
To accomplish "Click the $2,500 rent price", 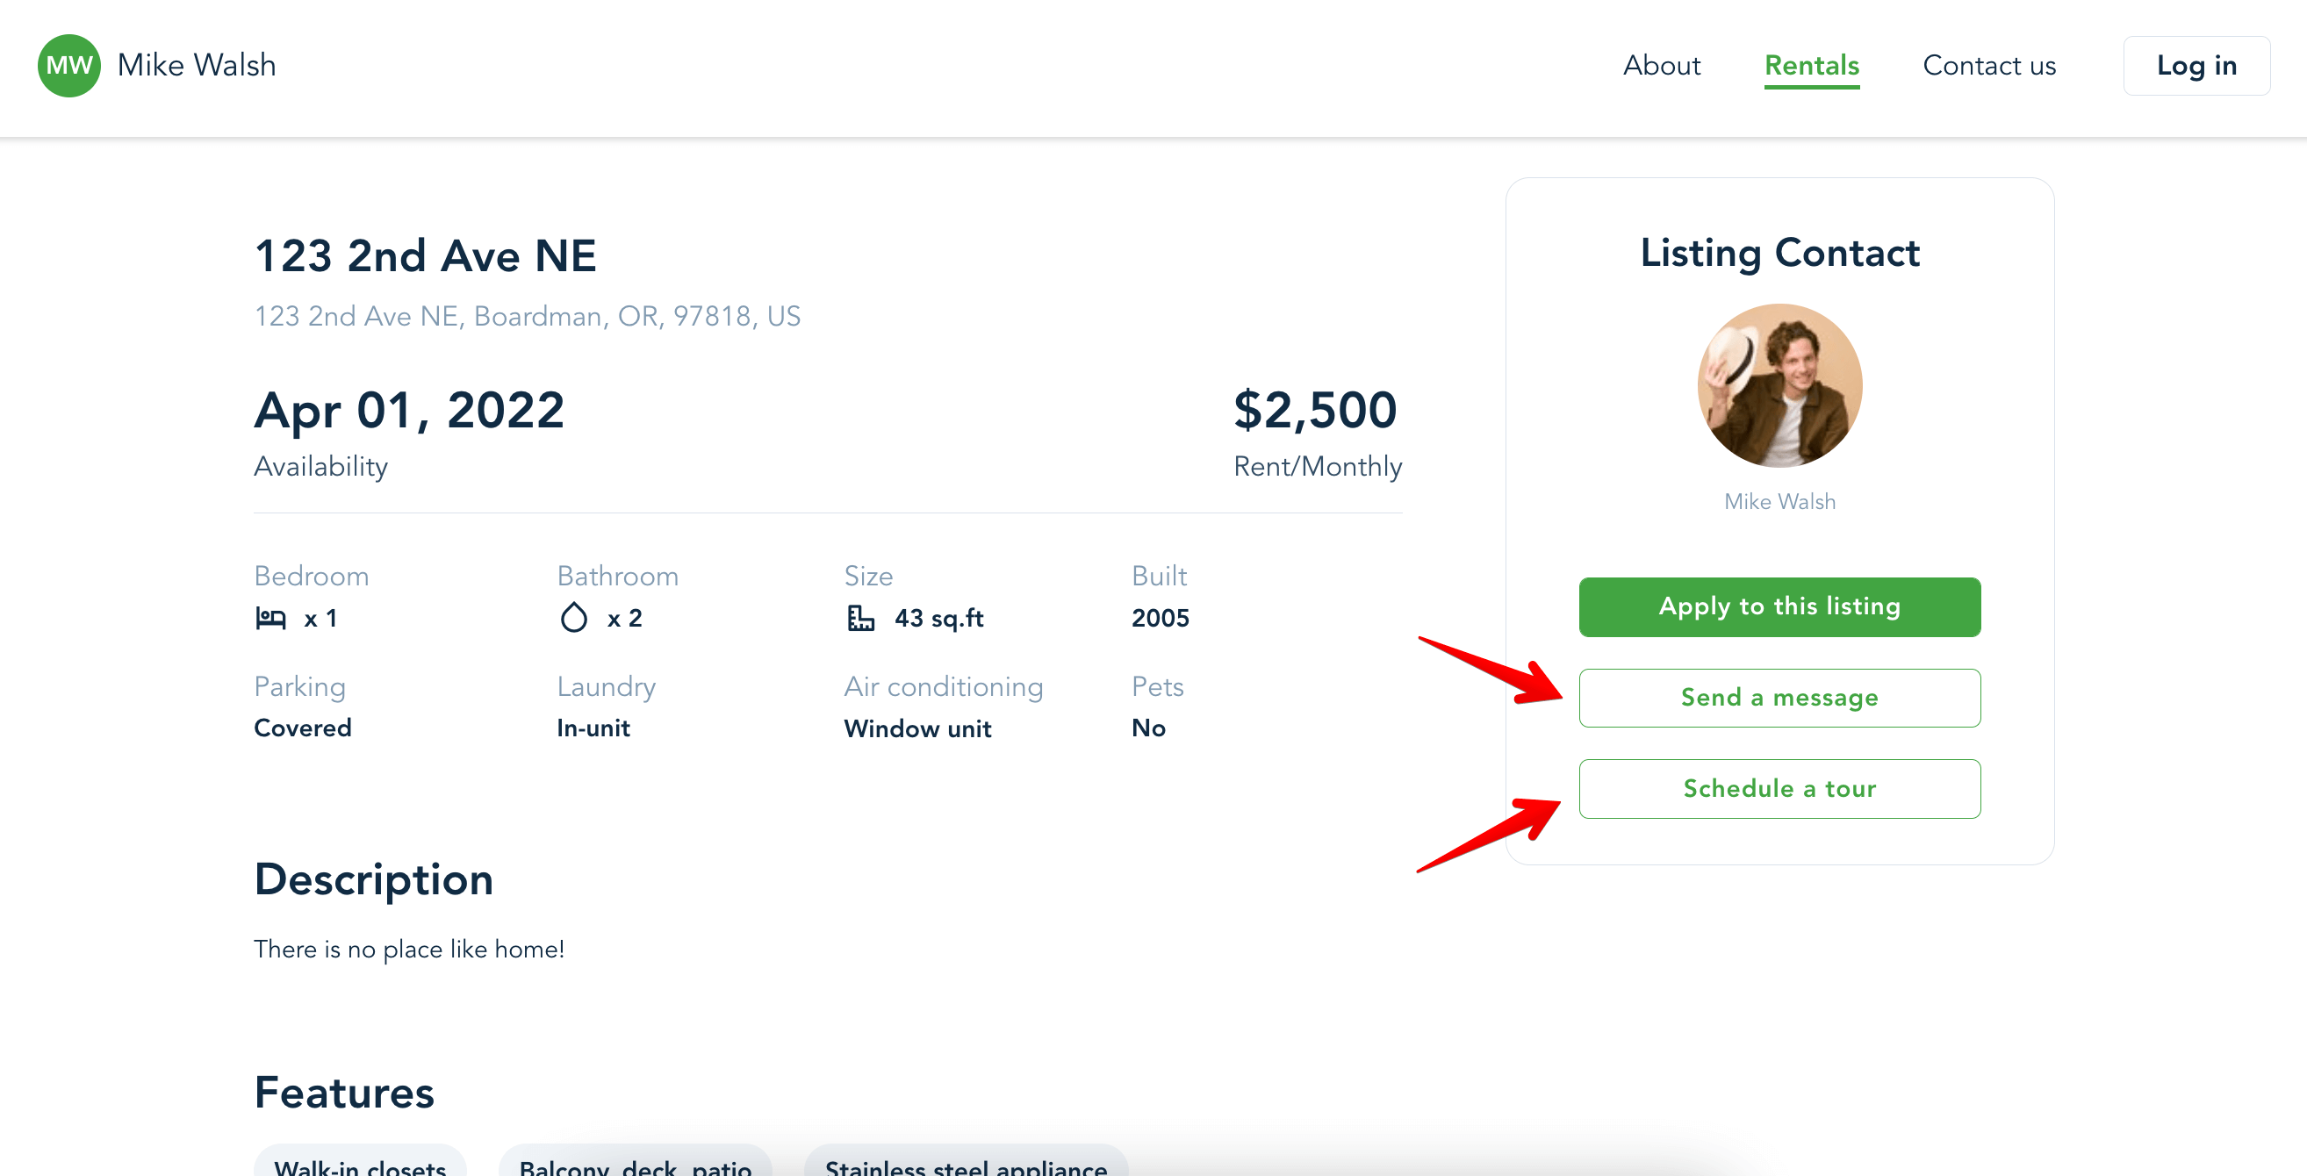I will tap(1315, 409).
